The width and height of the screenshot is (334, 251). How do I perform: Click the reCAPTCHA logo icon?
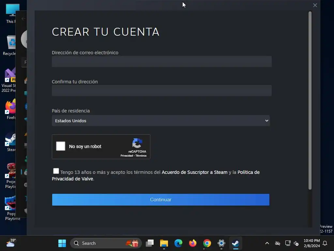(137, 143)
